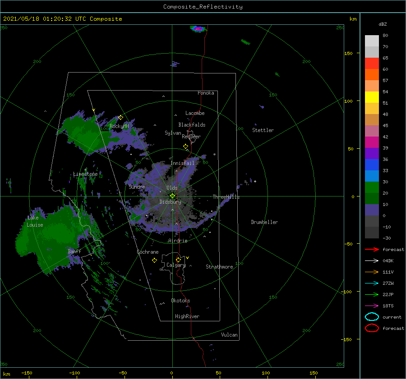The width and height of the screenshot is (406, 379).
Task: Click the yellow diamond marker near RockyMH
Action: tap(120, 118)
